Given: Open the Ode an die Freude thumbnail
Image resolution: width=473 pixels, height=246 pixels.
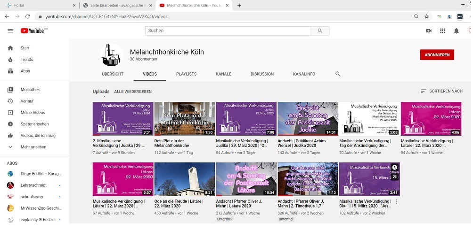Looking at the screenshot, I should (x=185, y=179).
